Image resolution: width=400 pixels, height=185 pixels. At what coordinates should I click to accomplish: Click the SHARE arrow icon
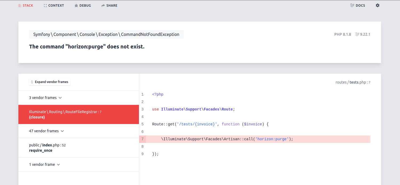(x=103, y=5)
